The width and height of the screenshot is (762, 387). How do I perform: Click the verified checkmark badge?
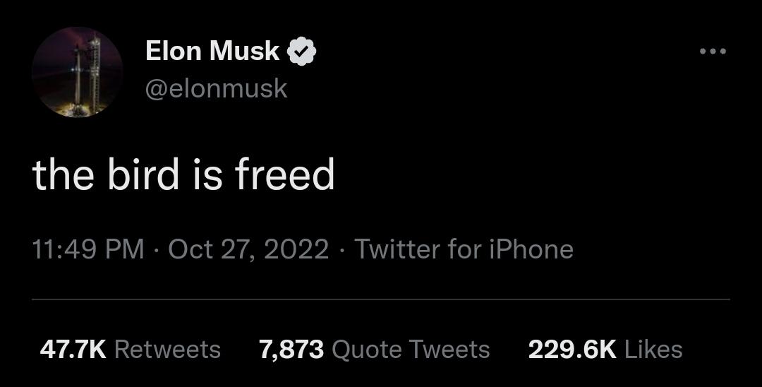[x=302, y=51]
